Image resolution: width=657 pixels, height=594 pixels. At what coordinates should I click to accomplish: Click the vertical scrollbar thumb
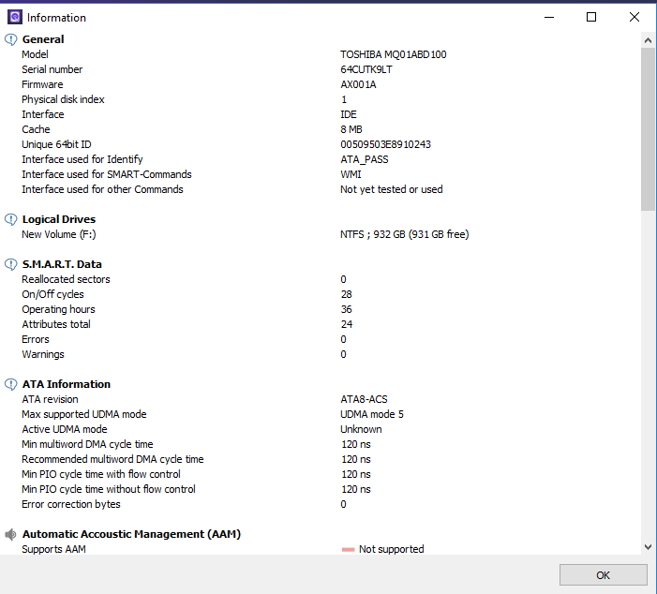tap(648, 129)
